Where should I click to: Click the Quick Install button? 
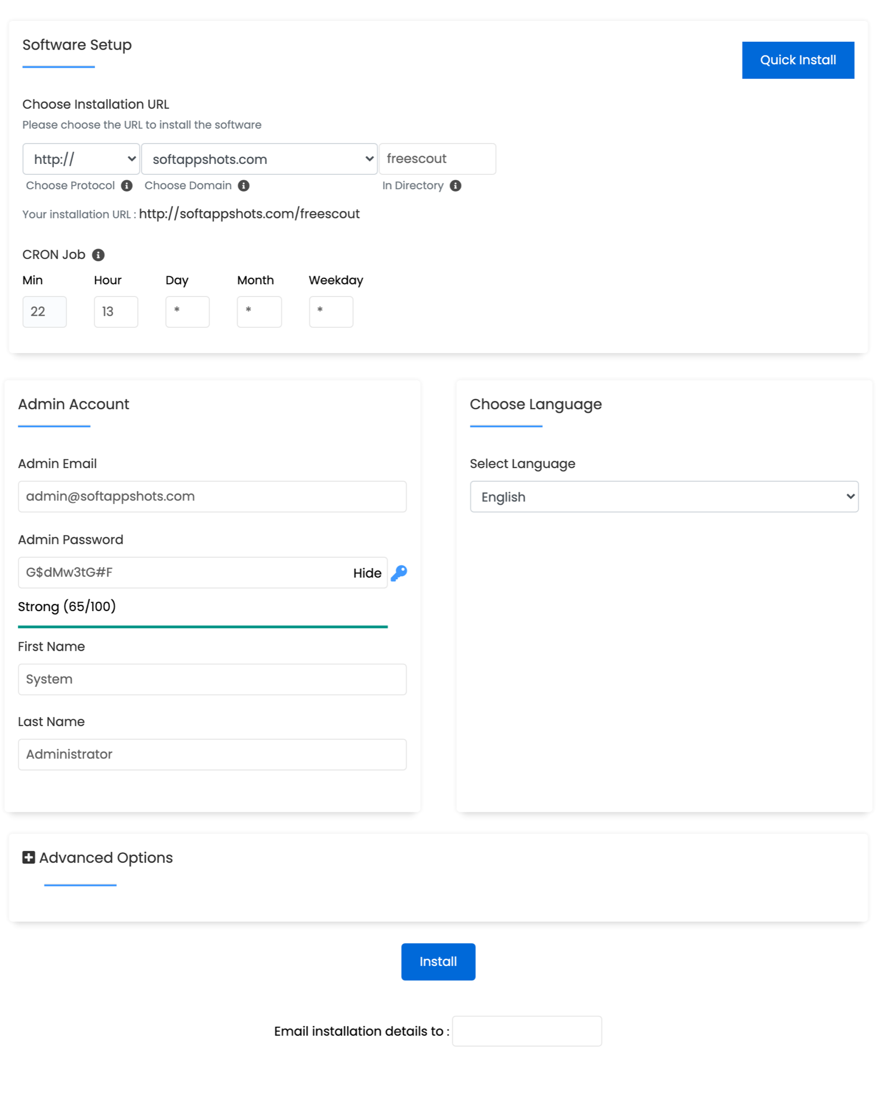[x=798, y=60]
